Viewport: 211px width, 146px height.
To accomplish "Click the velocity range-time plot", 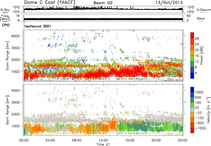I will pyautogui.click(x=103, y=110).
